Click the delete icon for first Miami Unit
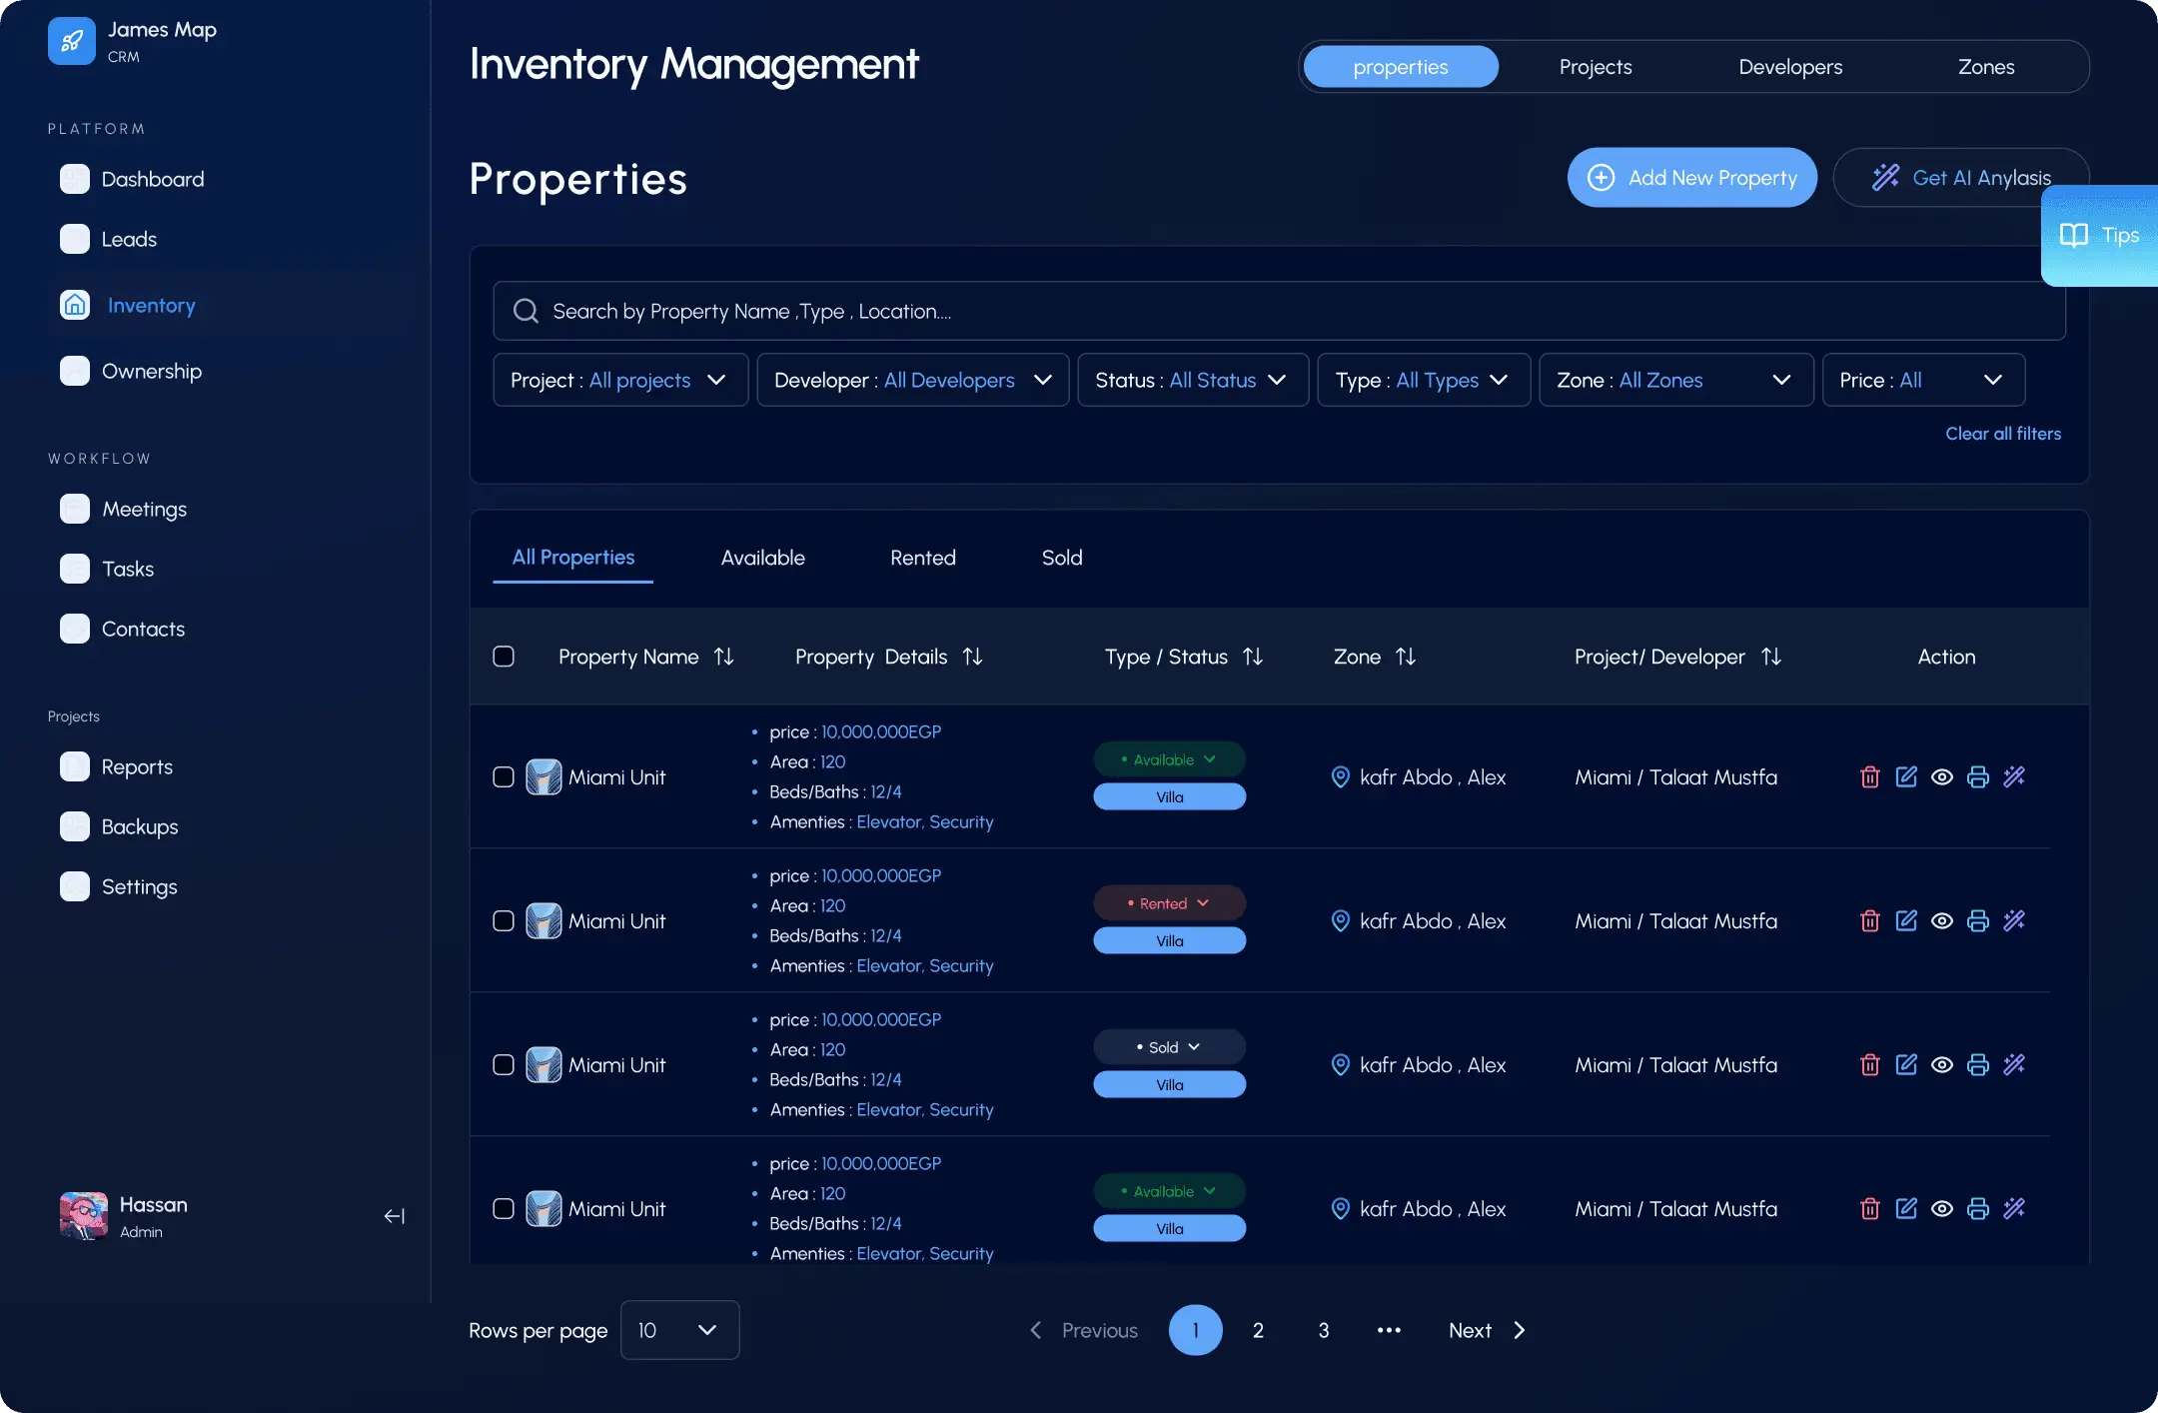Image resolution: width=2158 pixels, height=1413 pixels. pyautogui.click(x=1869, y=776)
